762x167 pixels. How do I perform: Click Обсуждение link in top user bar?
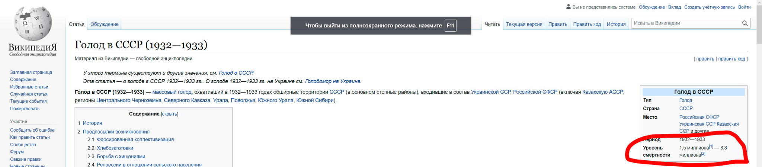652,7
